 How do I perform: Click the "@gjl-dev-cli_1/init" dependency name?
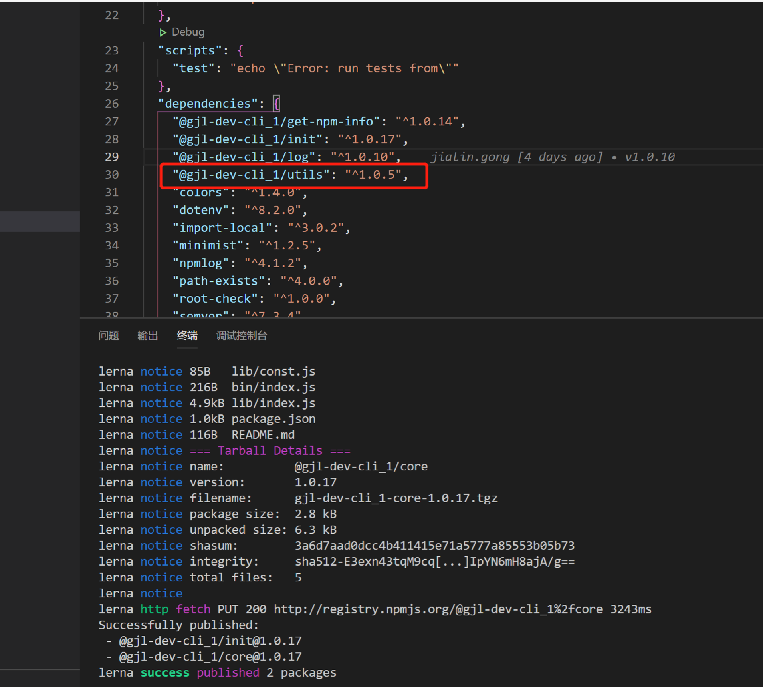[248, 139]
